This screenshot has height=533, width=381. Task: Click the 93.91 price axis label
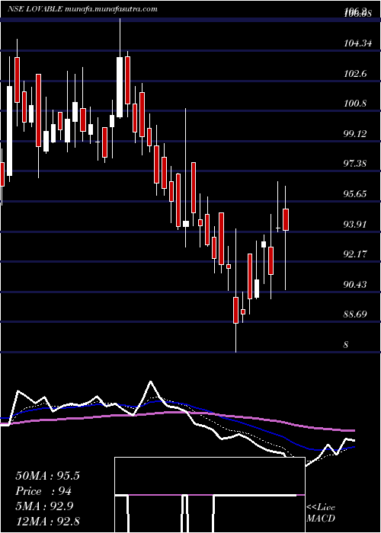coord(355,224)
